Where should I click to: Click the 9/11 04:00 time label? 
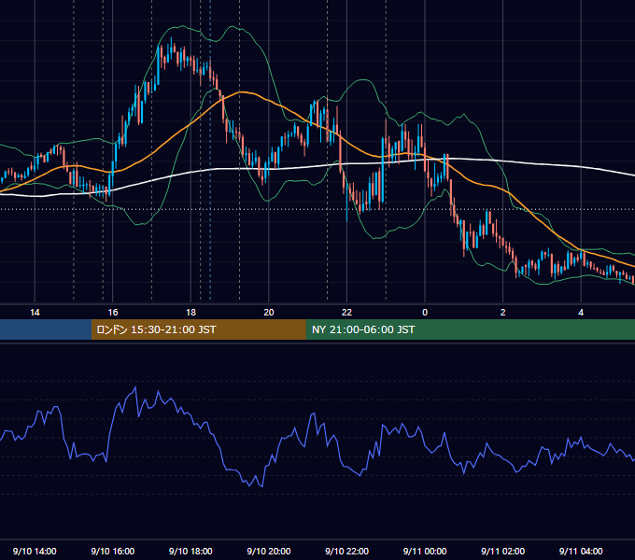(x=581, y=551)
